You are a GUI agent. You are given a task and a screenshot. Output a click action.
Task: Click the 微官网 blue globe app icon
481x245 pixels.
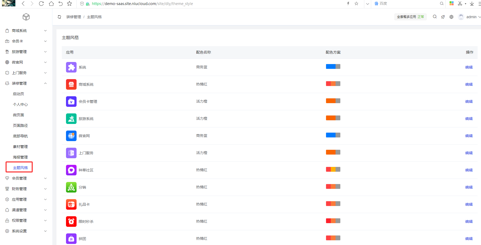pyautogui.click(x=71, y=136)
